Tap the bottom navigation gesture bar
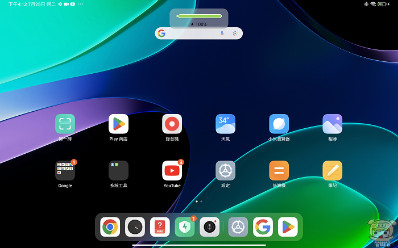The width and height of the screenshot is (398, 248). tap(199, 245)
